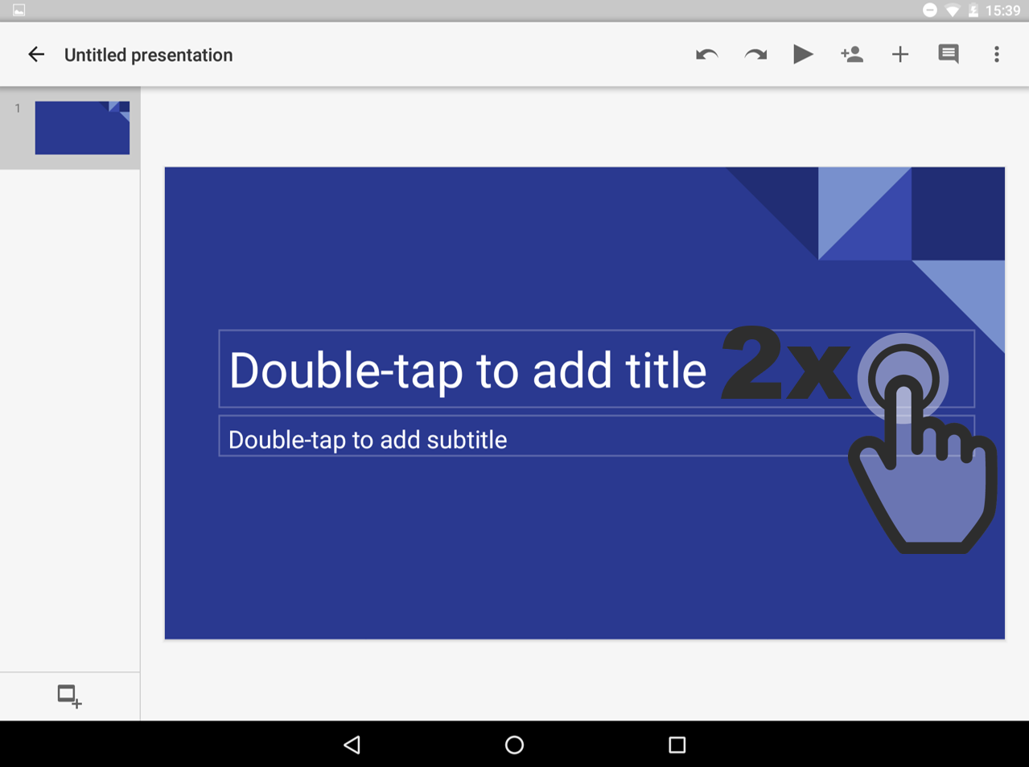This screenshot has height=767, width=1029.
Task: Open the plus insert menu
Action: click(900, 55)
